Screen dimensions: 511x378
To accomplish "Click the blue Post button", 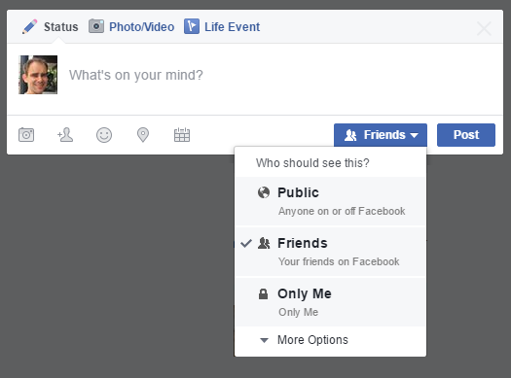I will click(466, 135).
